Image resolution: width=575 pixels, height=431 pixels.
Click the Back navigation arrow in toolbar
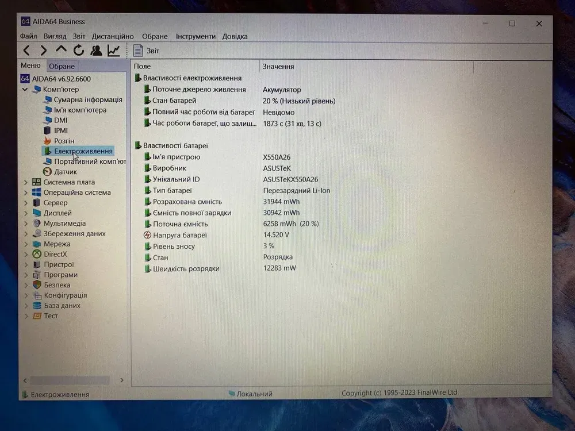pyautogui.click(x=26, y=51)
